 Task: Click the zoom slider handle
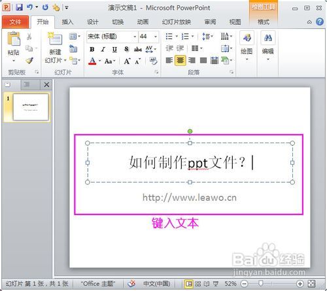tap(261, 284)
